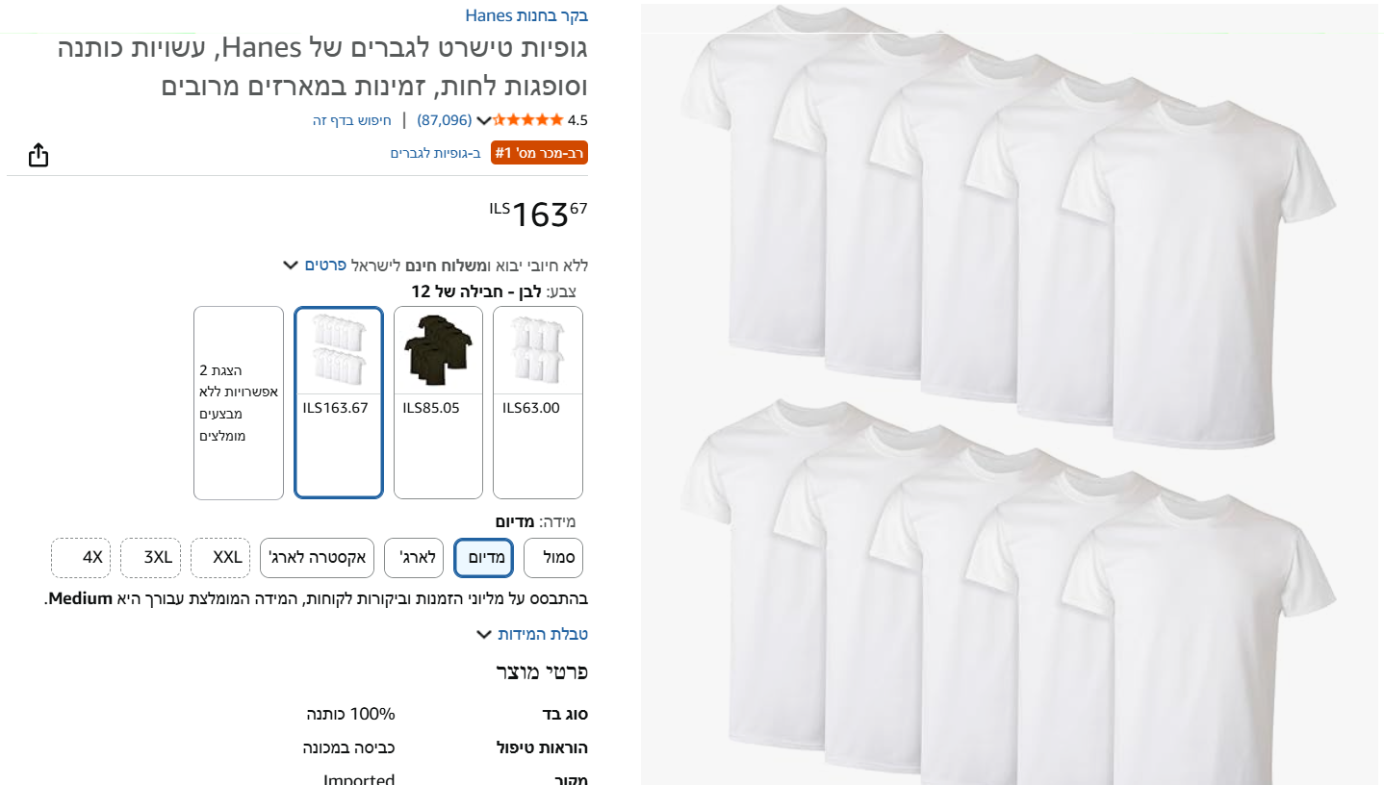The width and height of the screenshot is (1384, 785).
Task: Visit the Hanes store link
Action: point(526,15)
